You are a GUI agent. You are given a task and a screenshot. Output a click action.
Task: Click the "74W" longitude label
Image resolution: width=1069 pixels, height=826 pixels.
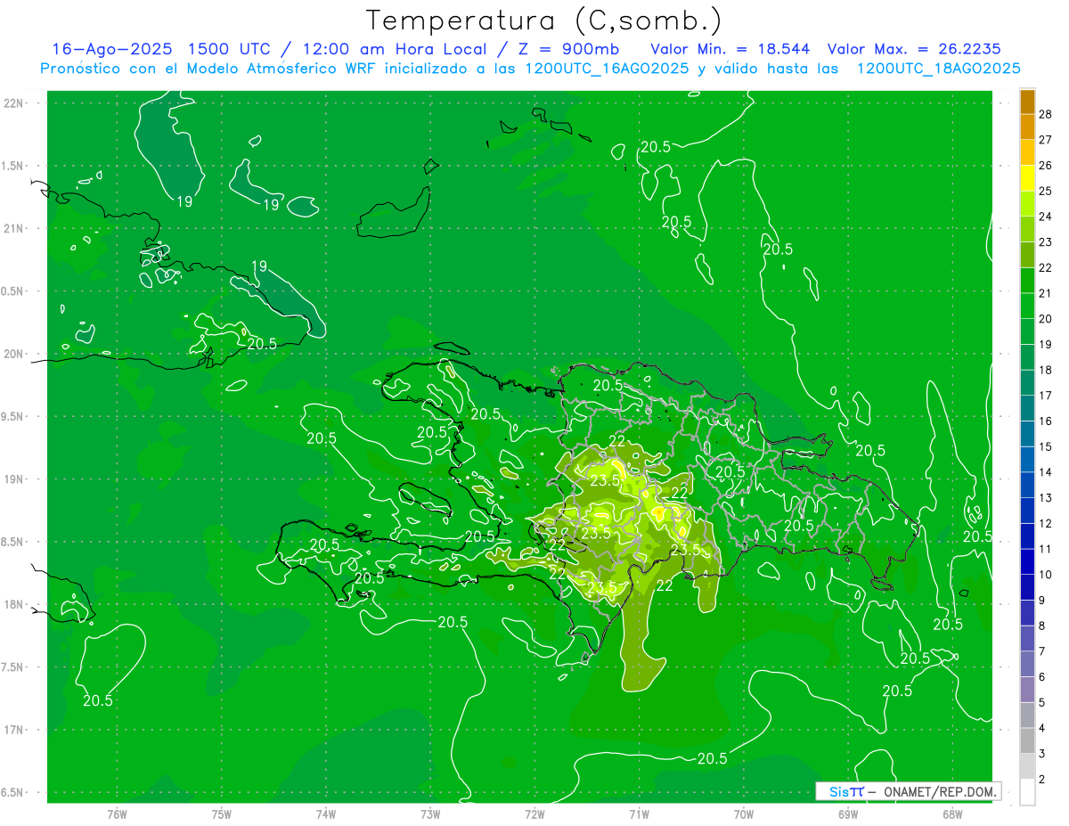tap(325, 814)
